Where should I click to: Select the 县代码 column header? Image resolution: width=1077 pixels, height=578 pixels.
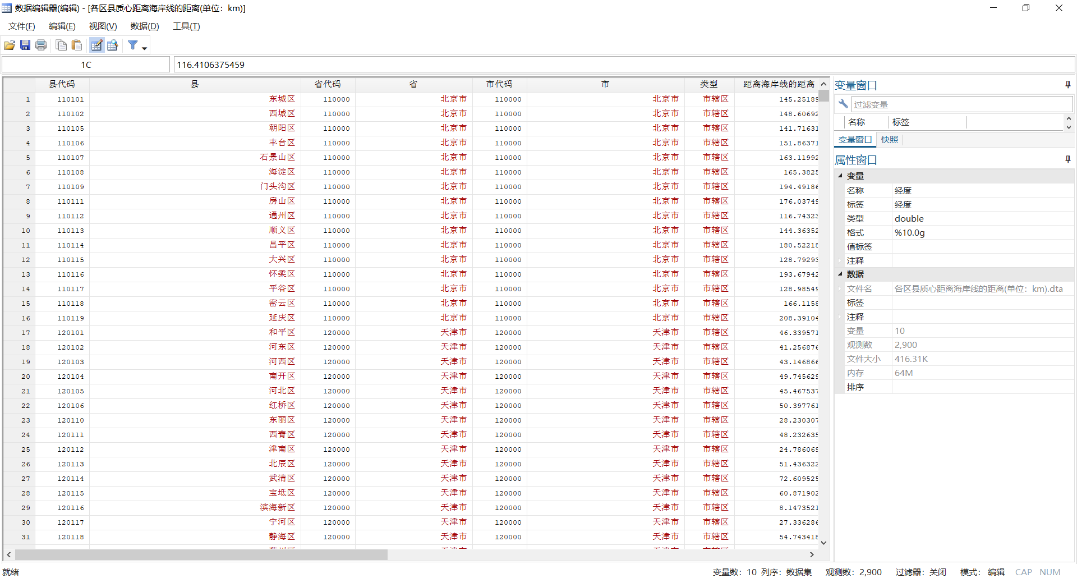(x=62, y=84)
